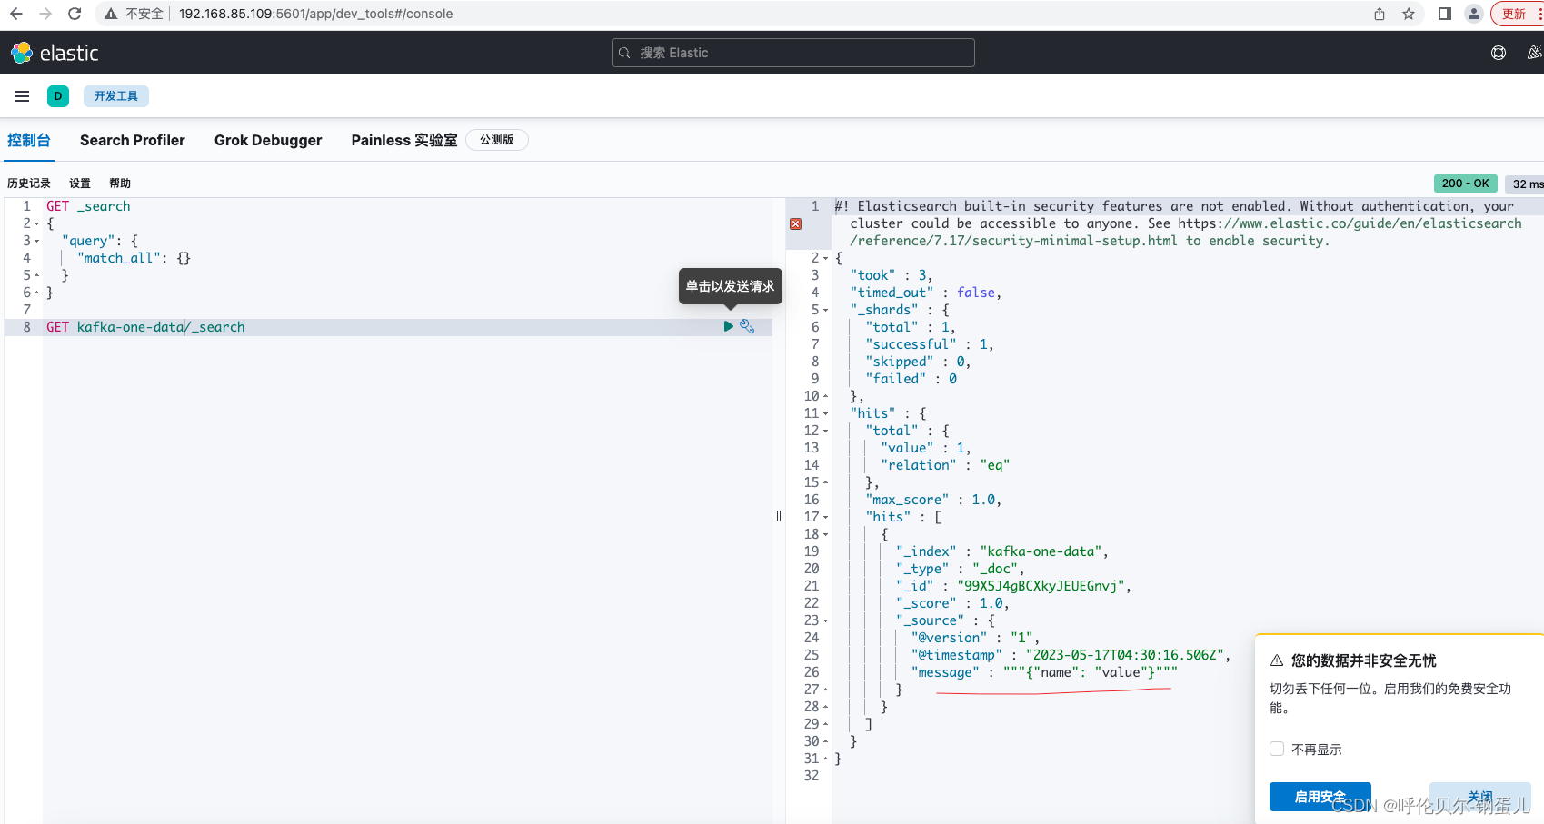
Task: Click the 200 - OK status badge
Action: point(1466,184)
